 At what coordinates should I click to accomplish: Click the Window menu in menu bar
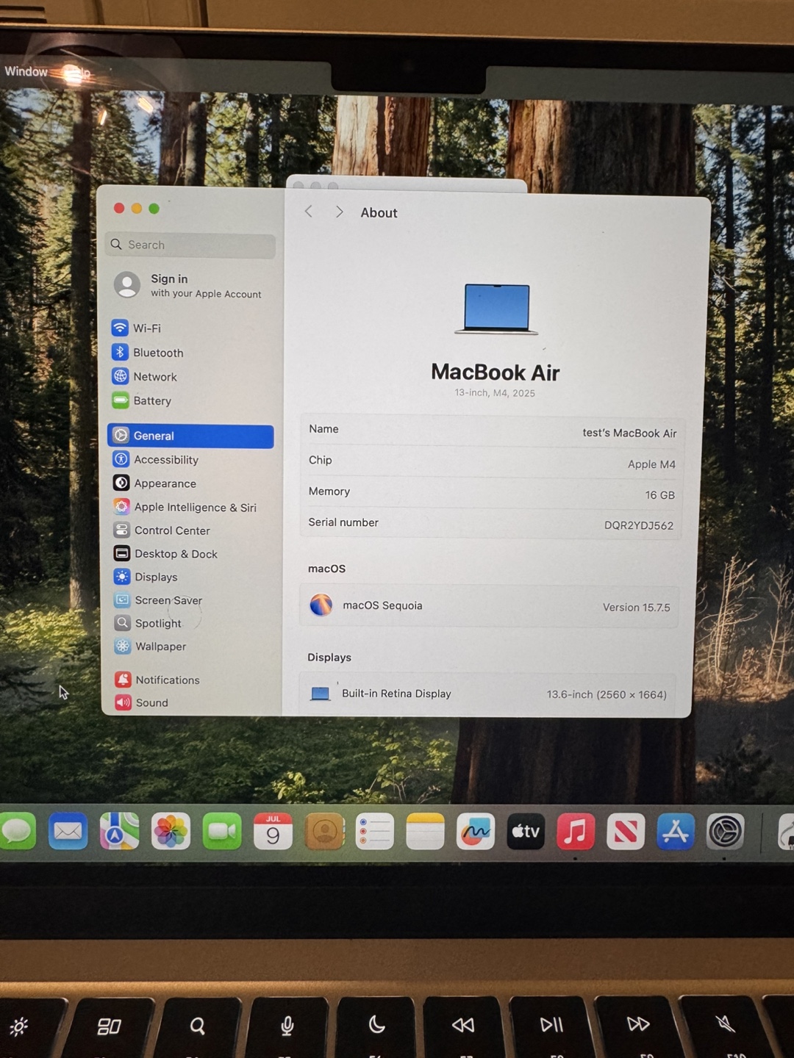26,71
